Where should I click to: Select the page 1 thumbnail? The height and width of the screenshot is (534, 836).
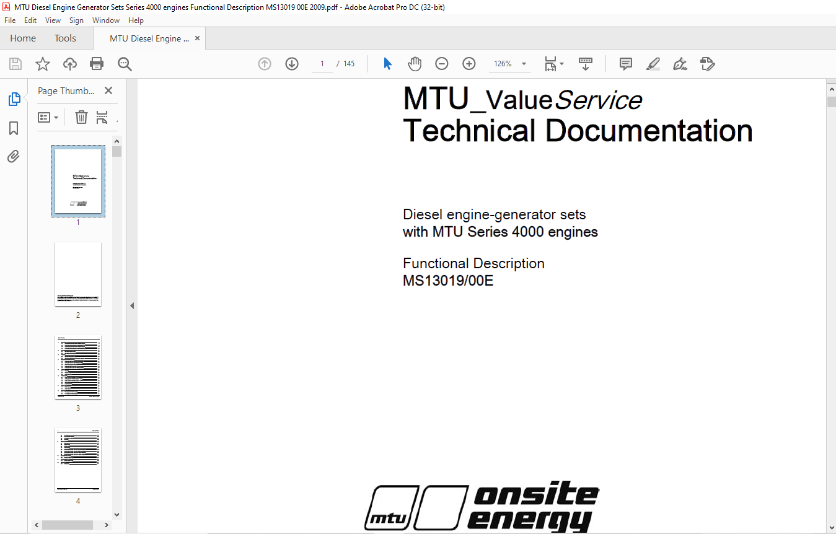[78, 181]
